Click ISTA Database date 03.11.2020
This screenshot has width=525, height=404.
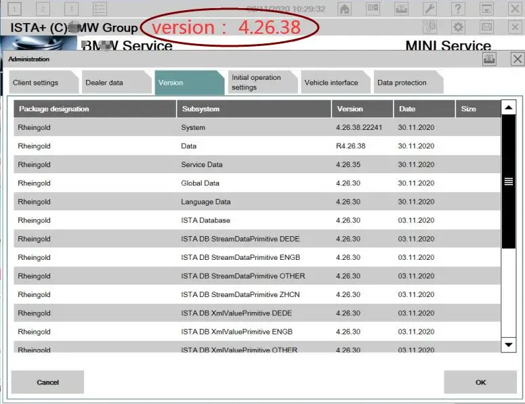coord(416,220)
